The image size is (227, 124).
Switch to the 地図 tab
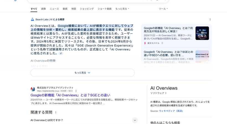[x=74, y=9]
